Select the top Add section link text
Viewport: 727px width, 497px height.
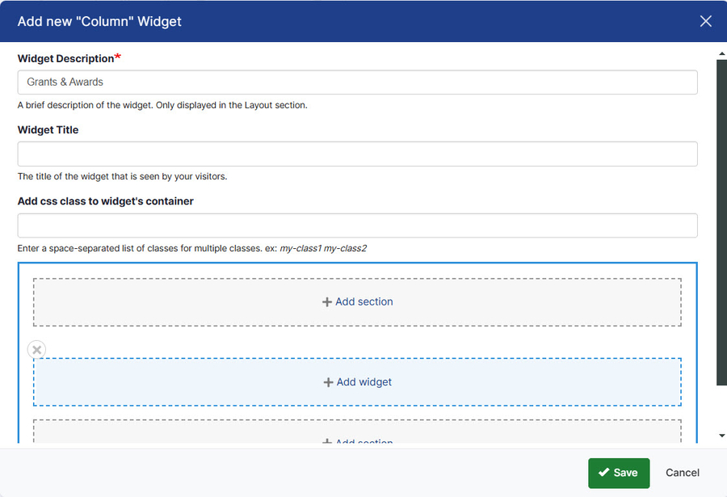[364, 301]
